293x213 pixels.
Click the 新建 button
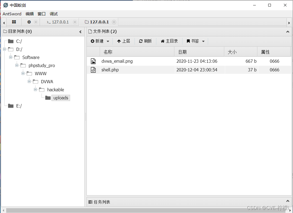[97, 41]
